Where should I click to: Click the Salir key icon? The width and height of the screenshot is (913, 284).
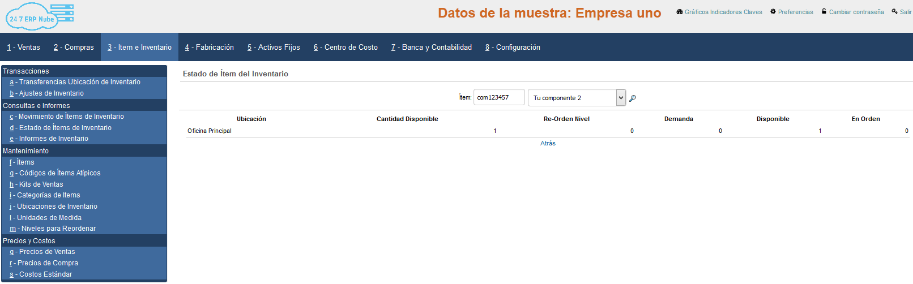895,11
